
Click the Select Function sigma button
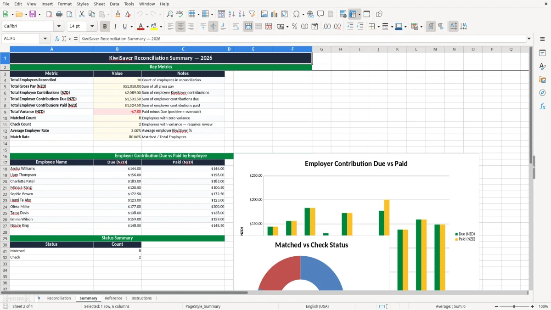64,39
